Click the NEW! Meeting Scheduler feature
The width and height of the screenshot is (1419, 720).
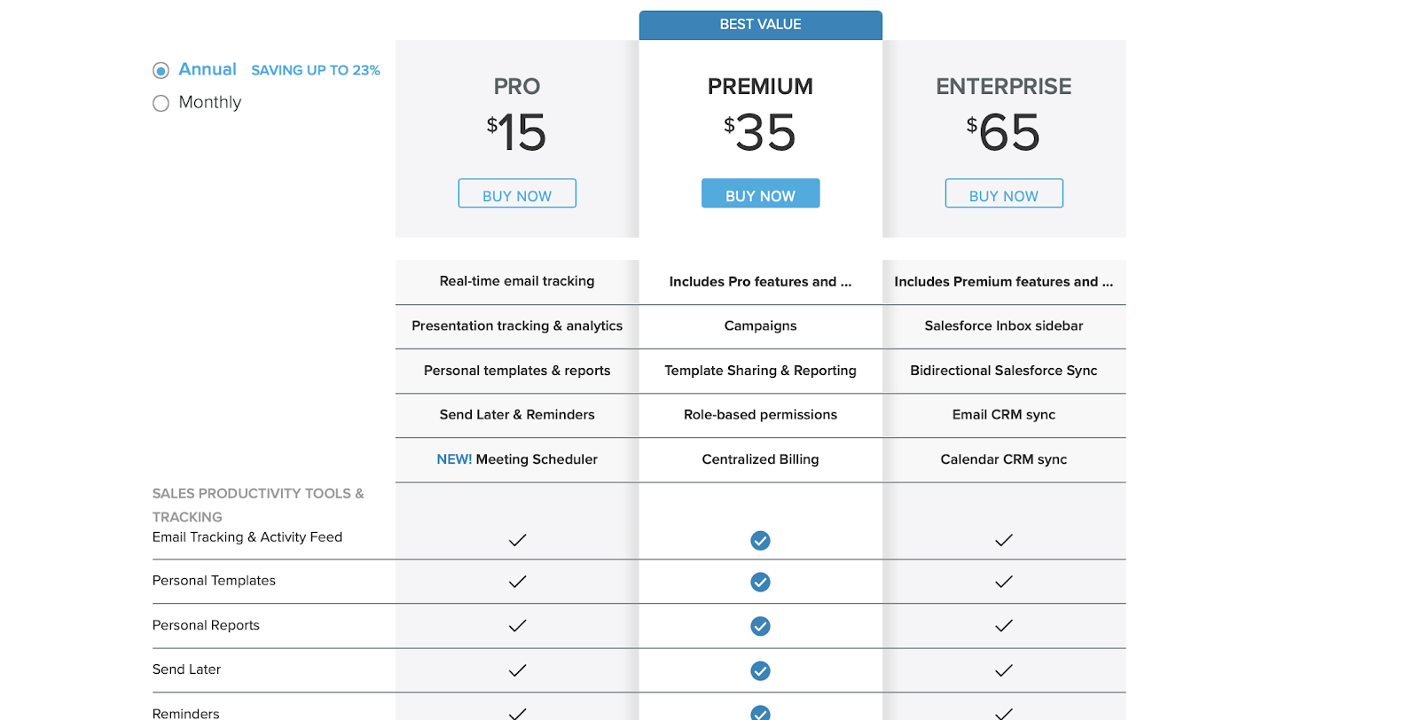pyautogui.click(x=517, y=459)
